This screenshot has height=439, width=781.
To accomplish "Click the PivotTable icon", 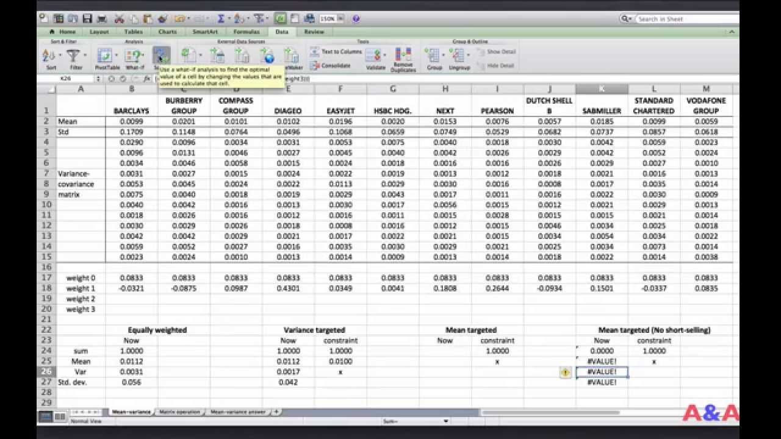I will 104,56.
